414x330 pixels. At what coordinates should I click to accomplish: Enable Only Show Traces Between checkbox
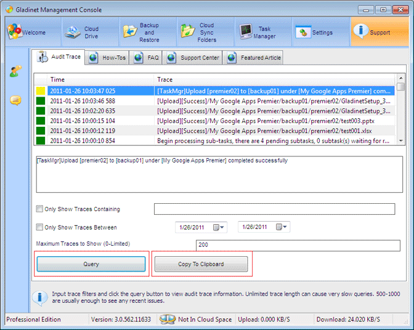pos(39,227)
